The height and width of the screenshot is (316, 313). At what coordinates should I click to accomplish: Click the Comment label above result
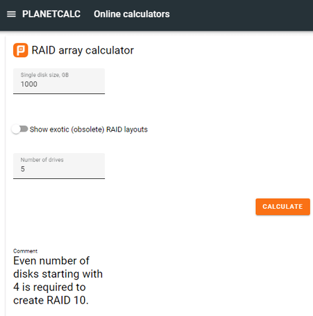pyautogui.click(x=25, y=251)
